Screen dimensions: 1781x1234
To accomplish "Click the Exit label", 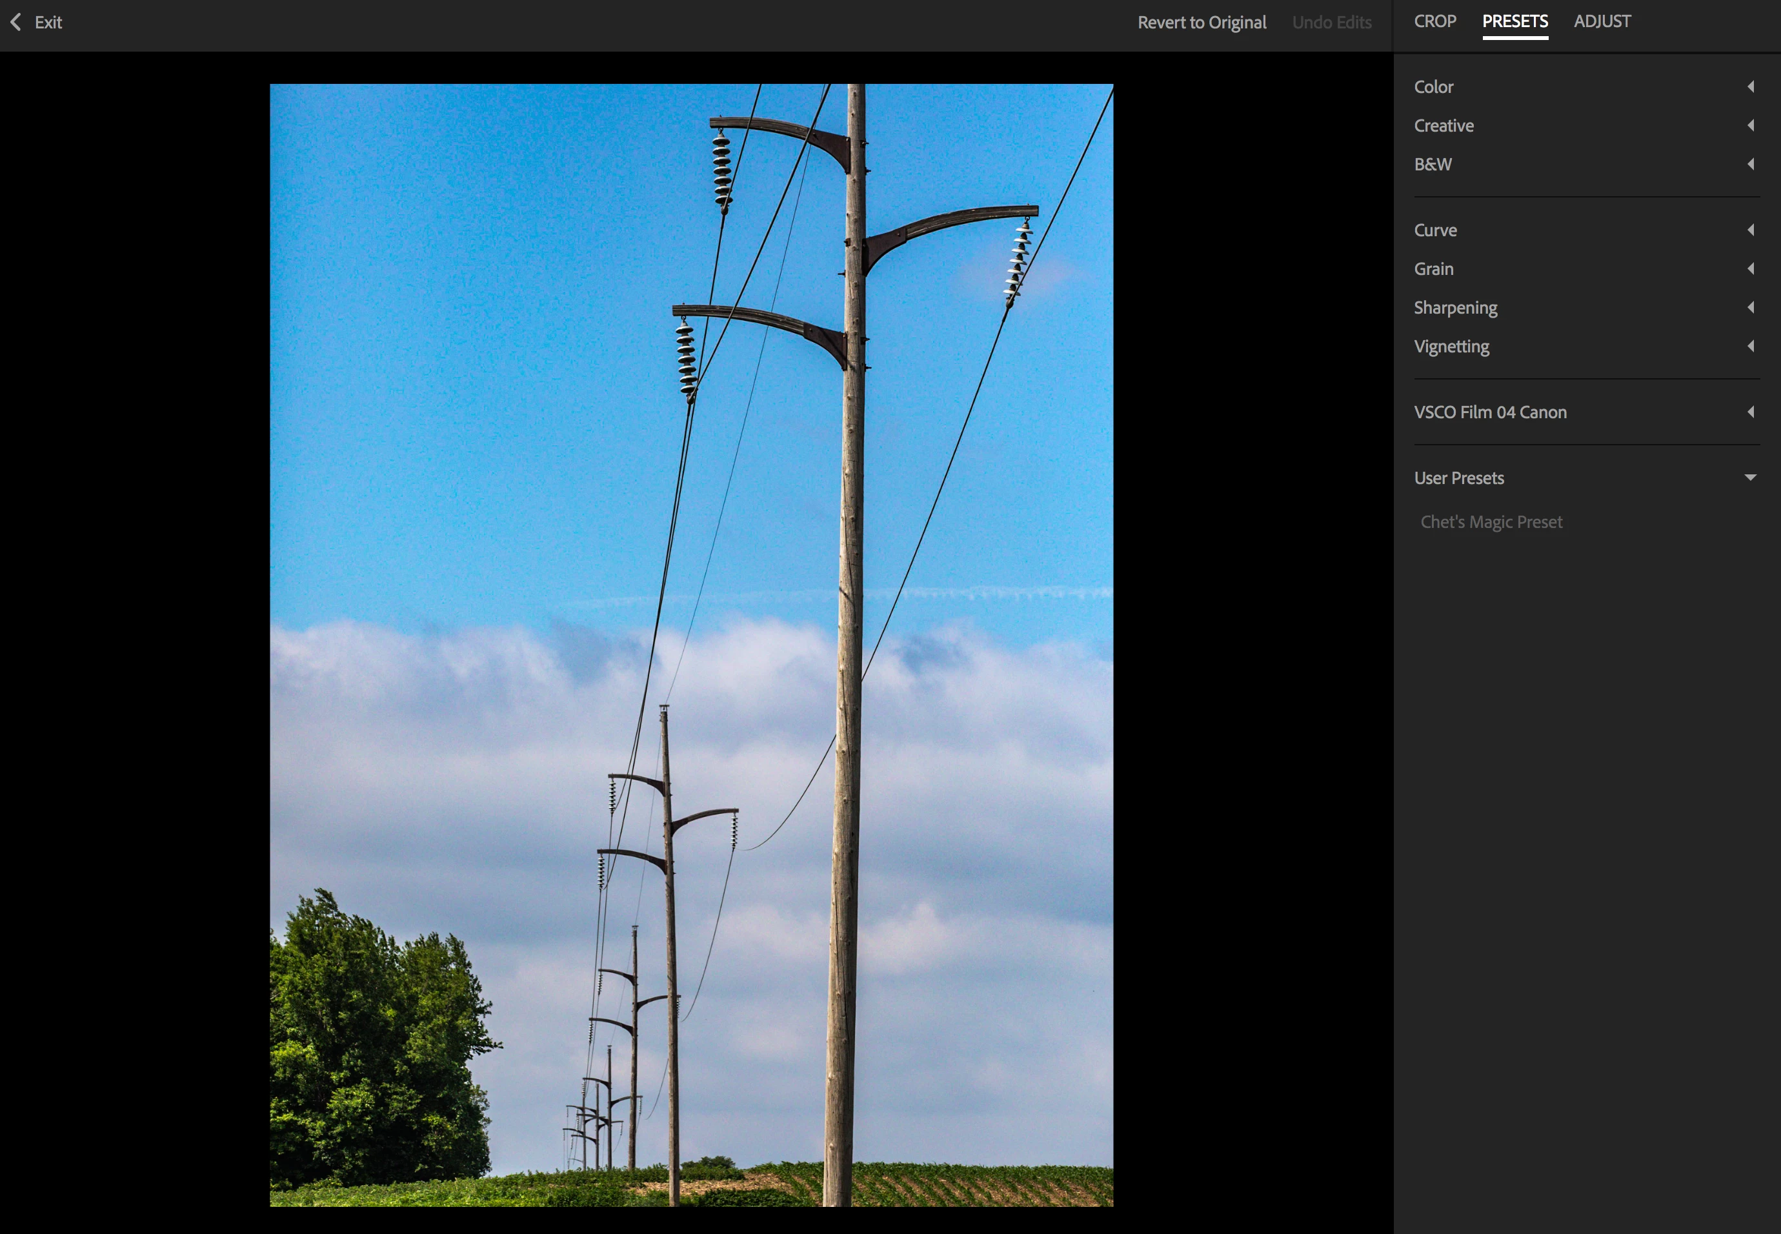I will [48, 23].
